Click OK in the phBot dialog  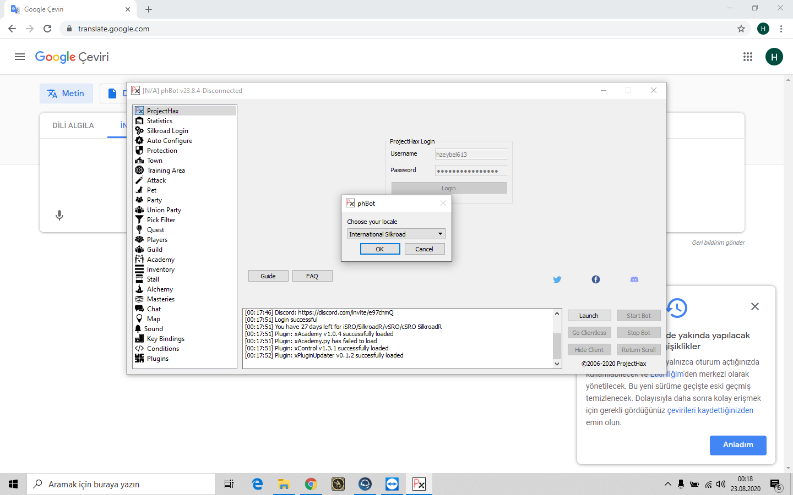click(x=379, y=249)
